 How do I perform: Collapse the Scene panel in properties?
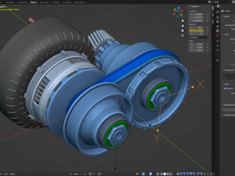point(223,16)
